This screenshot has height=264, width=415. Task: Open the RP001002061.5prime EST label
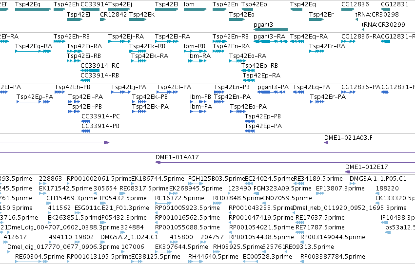pos(99,179)
